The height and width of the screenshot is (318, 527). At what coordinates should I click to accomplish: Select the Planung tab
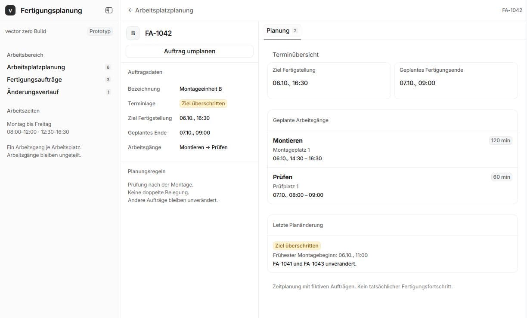[x=282, y=31]
